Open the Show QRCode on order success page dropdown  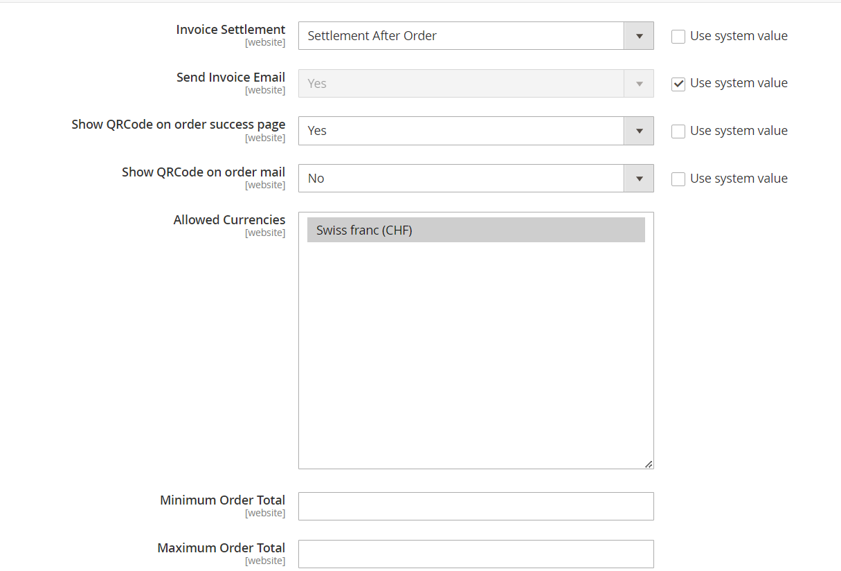click(476, 131)
